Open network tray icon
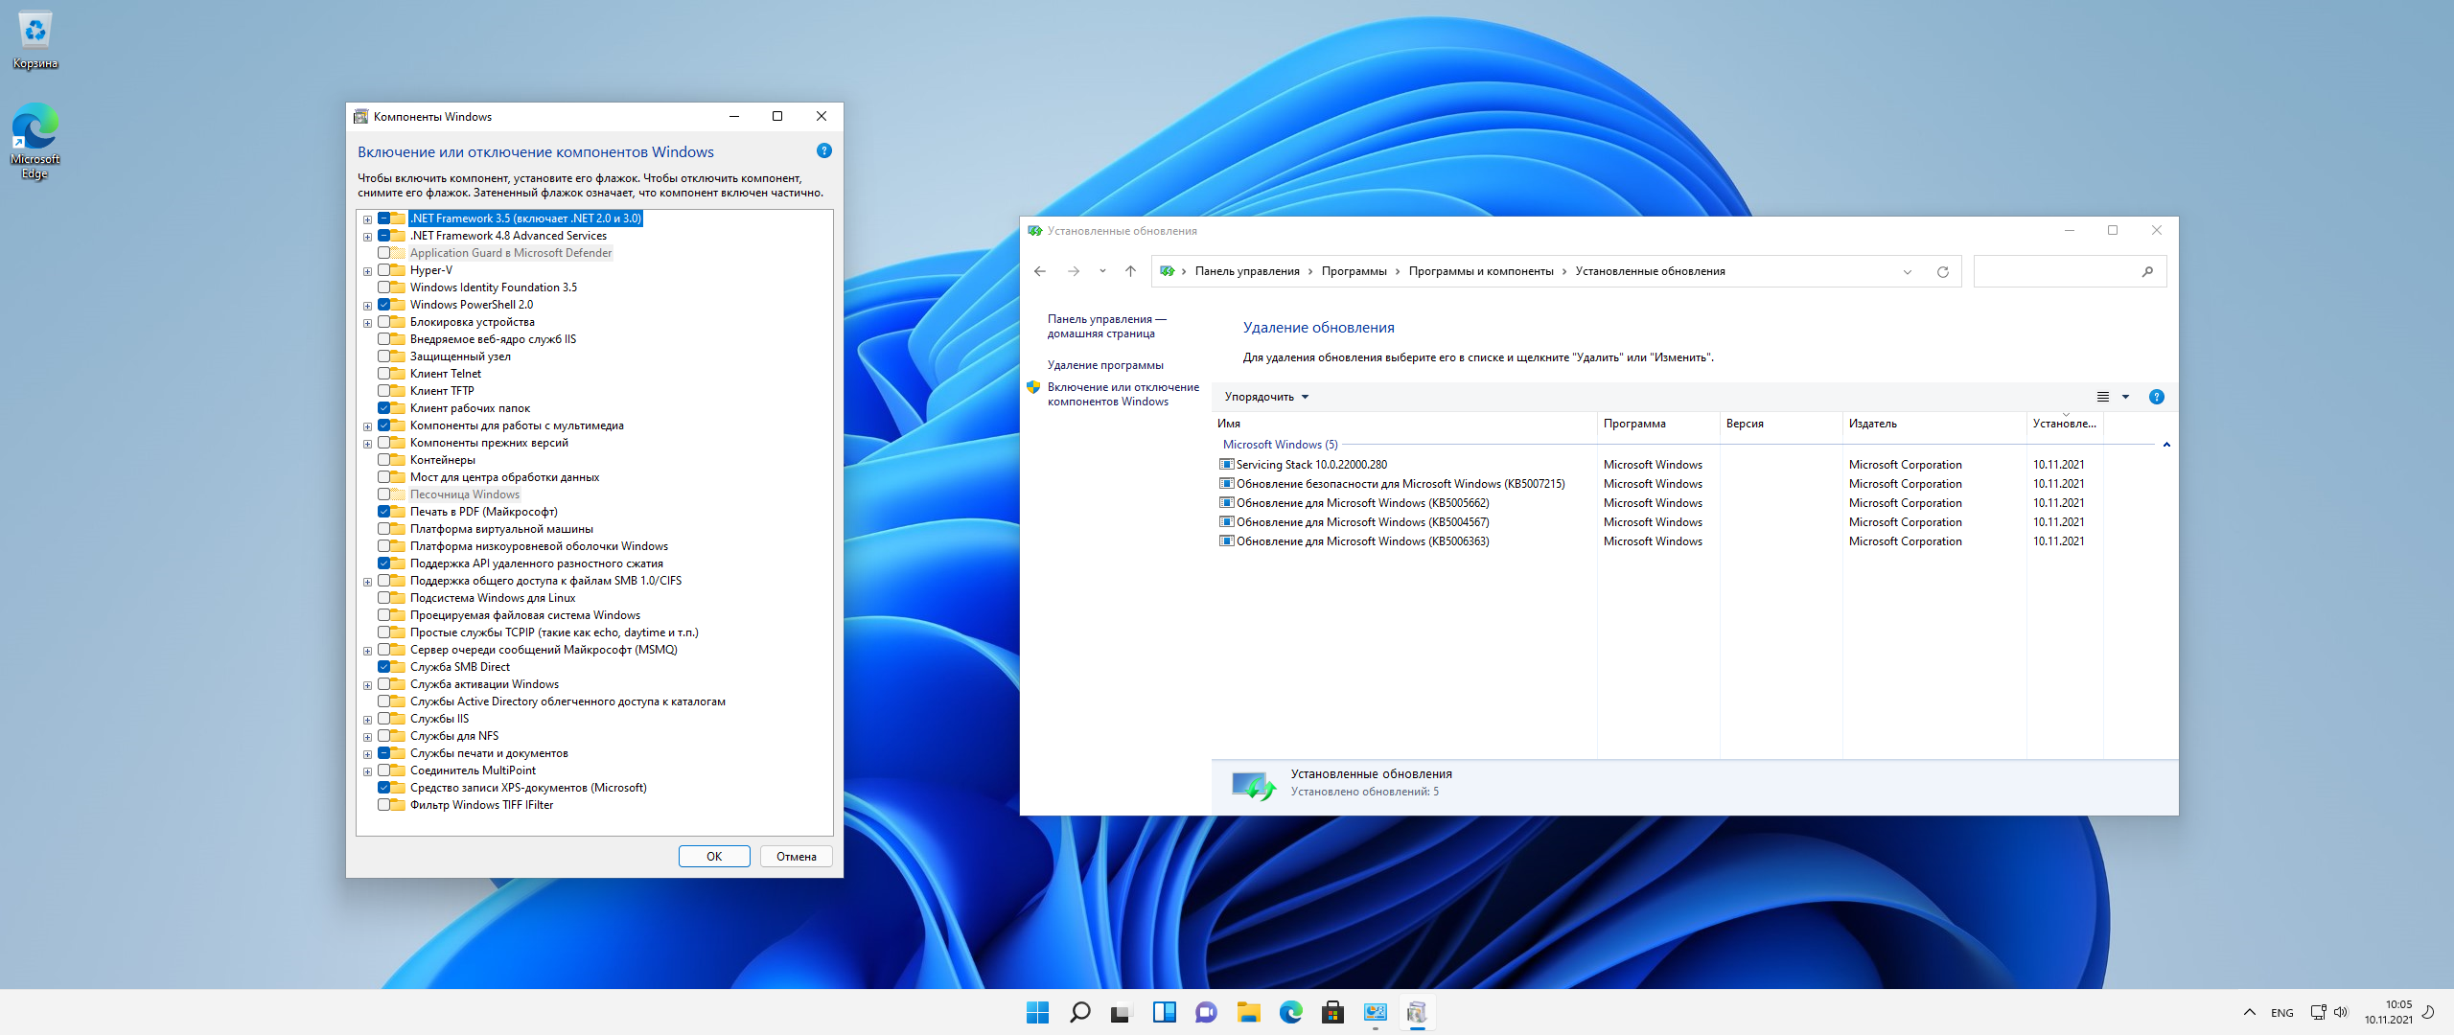 point(2318,1012)
